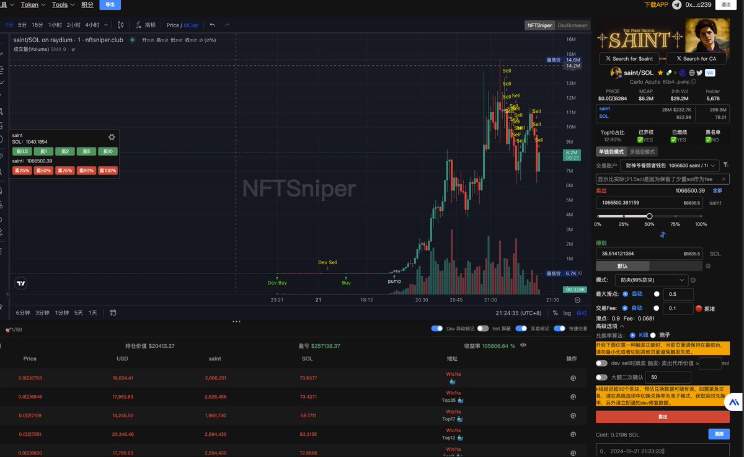The image size is (744, 457).
Task: Click the eye icon beside profit rate
Action: click(523, 345)
